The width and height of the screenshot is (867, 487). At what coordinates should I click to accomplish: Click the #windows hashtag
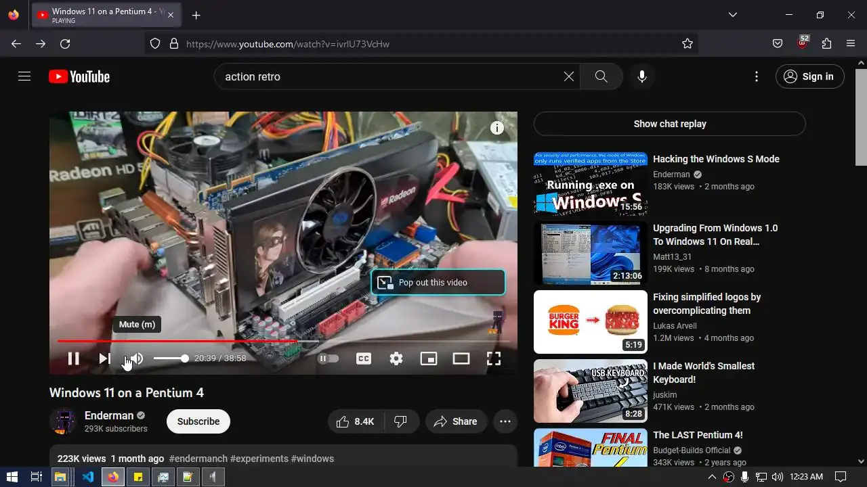point(312,459)
